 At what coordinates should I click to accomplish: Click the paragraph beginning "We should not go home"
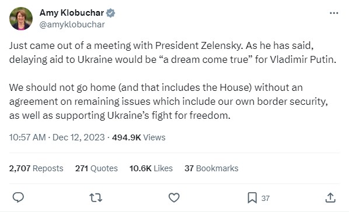coord(169,101)
